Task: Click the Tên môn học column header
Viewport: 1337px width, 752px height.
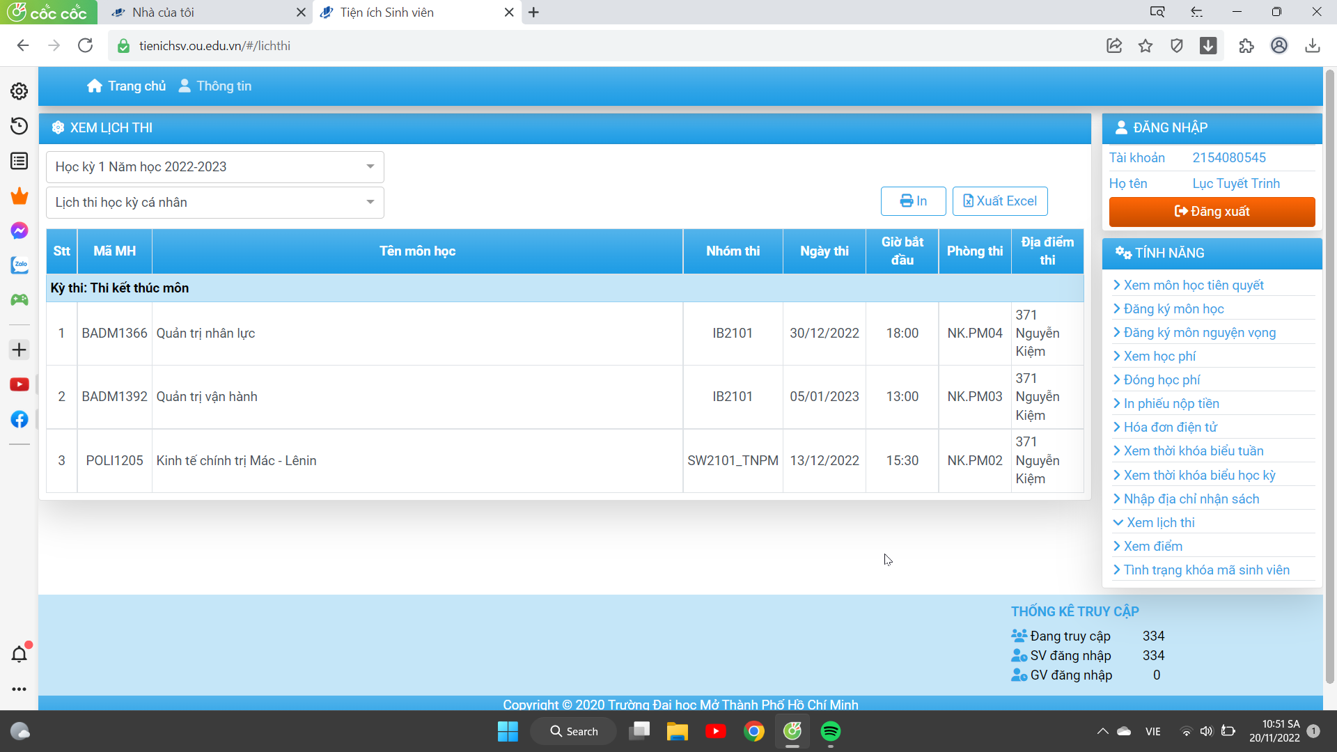Action: (x=417, y=251)
